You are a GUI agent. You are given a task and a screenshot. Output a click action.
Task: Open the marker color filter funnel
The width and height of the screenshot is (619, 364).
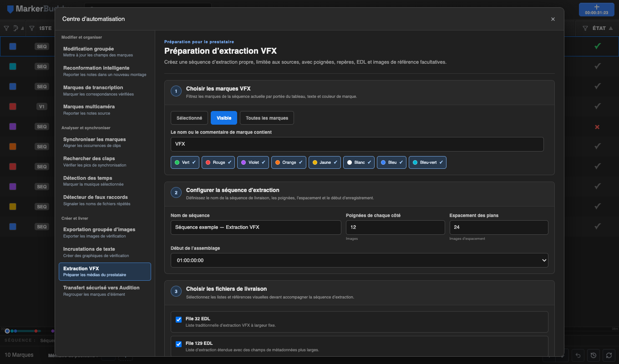coord(6,28)
